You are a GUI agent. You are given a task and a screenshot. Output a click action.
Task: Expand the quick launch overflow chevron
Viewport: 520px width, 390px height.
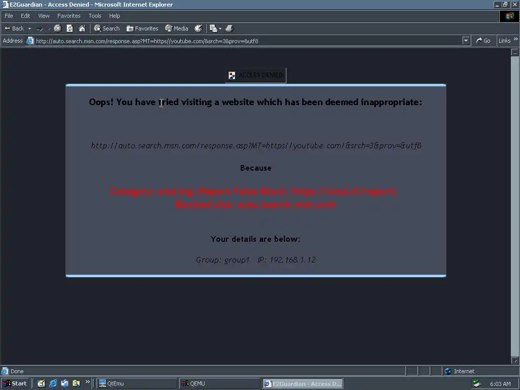click(87, 382)
